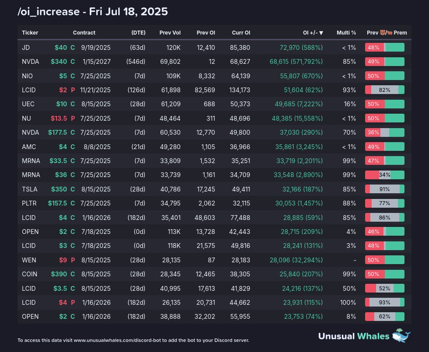The height and width of the screenshot is (352, 429).
Task: Click the JD ticker cell
Action: [26, 48]
